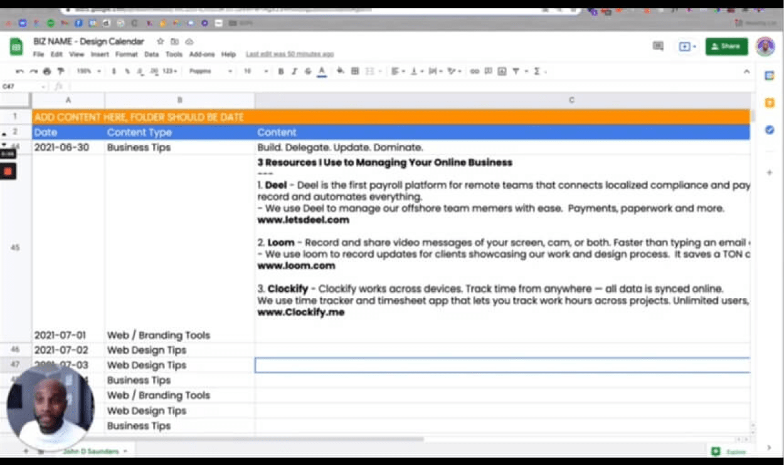Open the zoom level dropdown

tap(88, 72)
